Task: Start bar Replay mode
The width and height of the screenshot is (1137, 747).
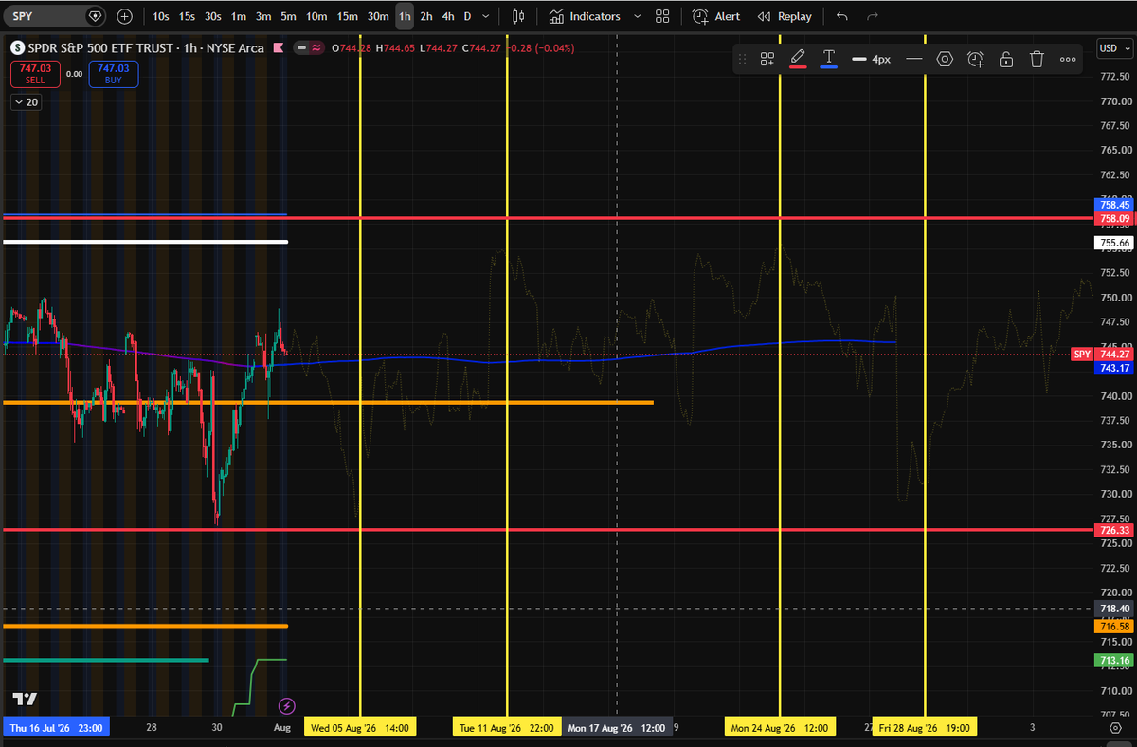Action: (785, 16)
